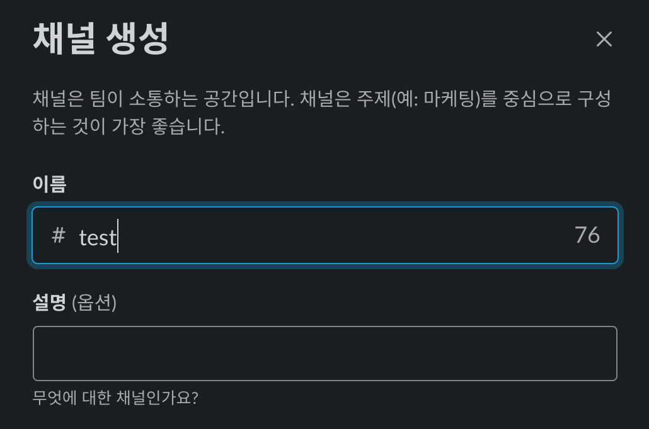Click the (옵션) optional marker text
Screen dimensions: 649x429
(95, 303)
